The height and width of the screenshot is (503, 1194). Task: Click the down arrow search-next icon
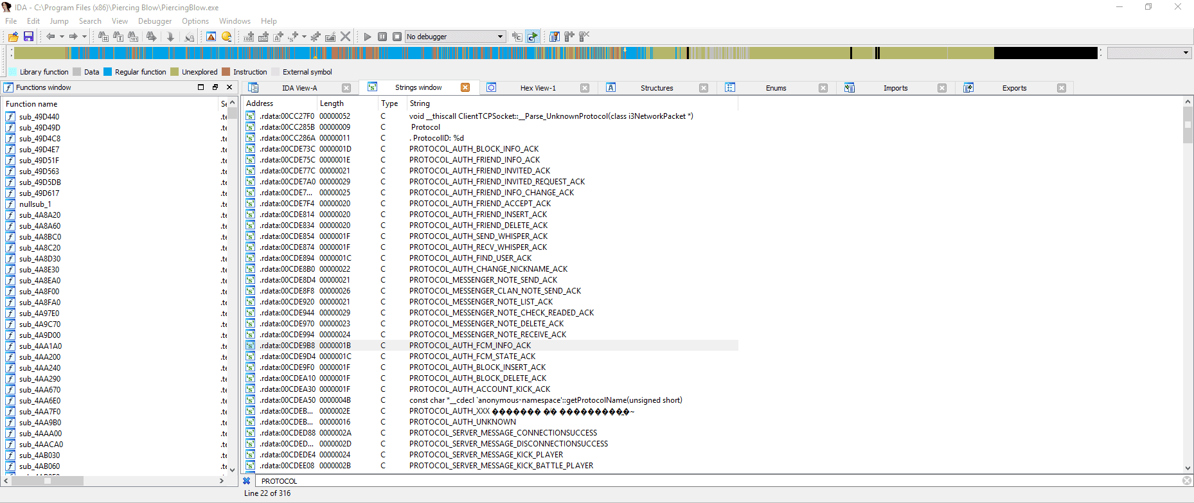[x=170, y=37]
